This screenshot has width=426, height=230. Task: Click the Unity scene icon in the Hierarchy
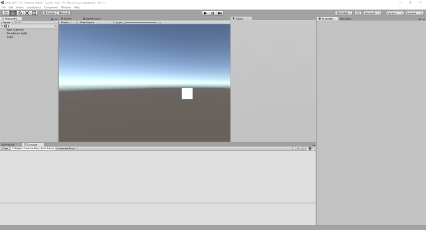point(5,26)
